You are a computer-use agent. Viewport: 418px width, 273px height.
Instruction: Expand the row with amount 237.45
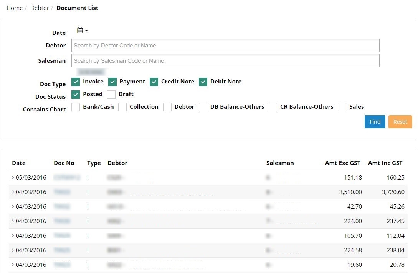[x=13, y=221]
